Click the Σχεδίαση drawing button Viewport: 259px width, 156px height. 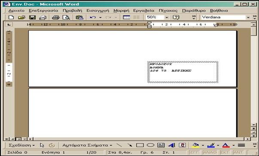tap(21, 145)
